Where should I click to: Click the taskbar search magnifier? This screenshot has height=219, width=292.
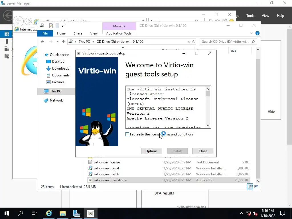(21, 213)
